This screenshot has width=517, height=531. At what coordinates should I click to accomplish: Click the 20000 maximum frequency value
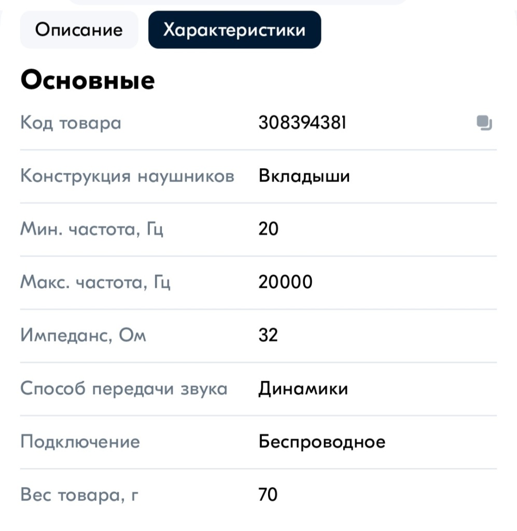click(285, 282)
